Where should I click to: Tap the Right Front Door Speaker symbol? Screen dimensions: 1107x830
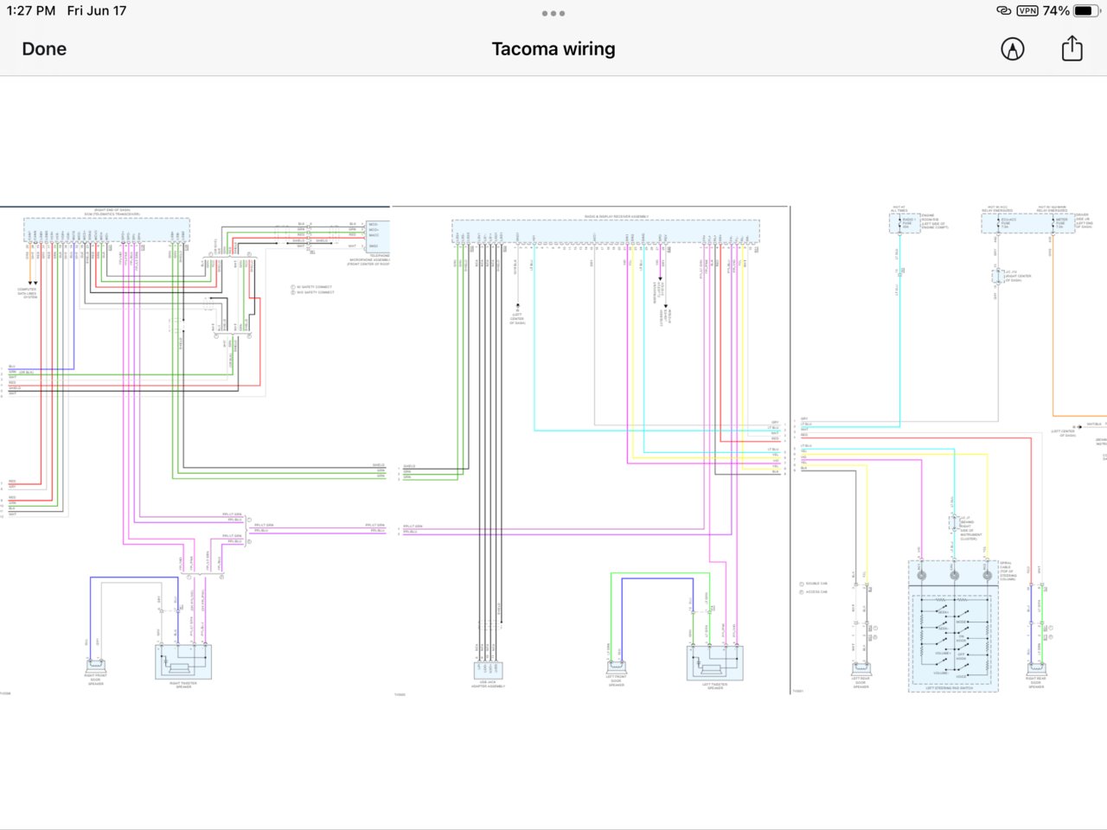pyautogui.click(x=96, y=667)
